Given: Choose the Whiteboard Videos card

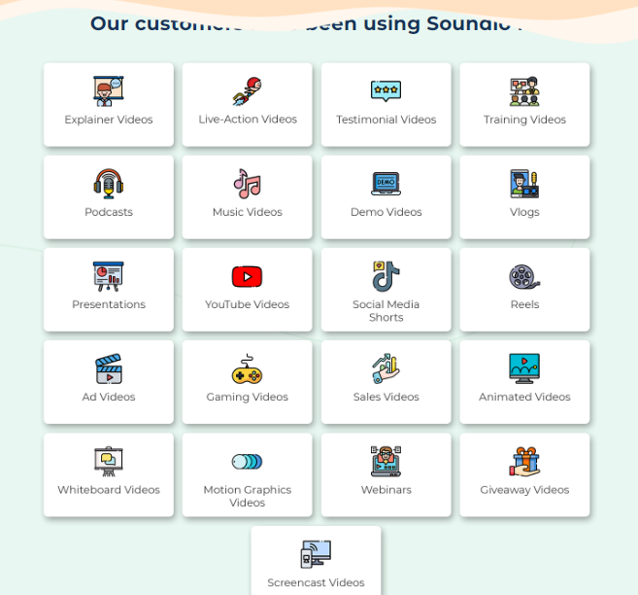Looking at the screenshot, I should point(109,474).
